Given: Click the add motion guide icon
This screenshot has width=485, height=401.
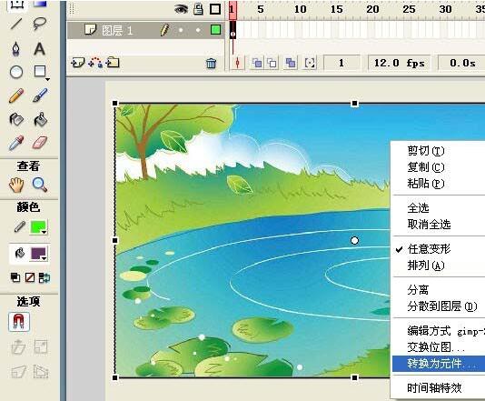Looking at the screenshot, I should [x=95, y=63].
